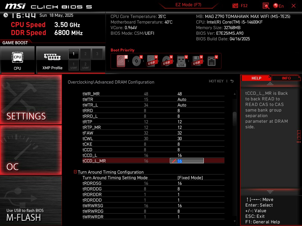Image resolution: width=302 pixels, height=226 pixels.
Task: Select the hard disk boot priority icon
Action: (x=122, y=61)
